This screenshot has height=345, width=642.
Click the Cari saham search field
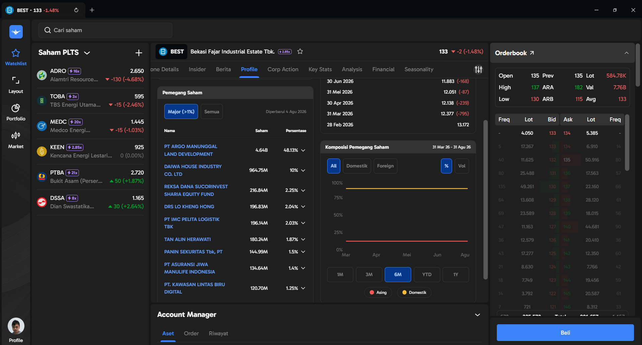105,30
